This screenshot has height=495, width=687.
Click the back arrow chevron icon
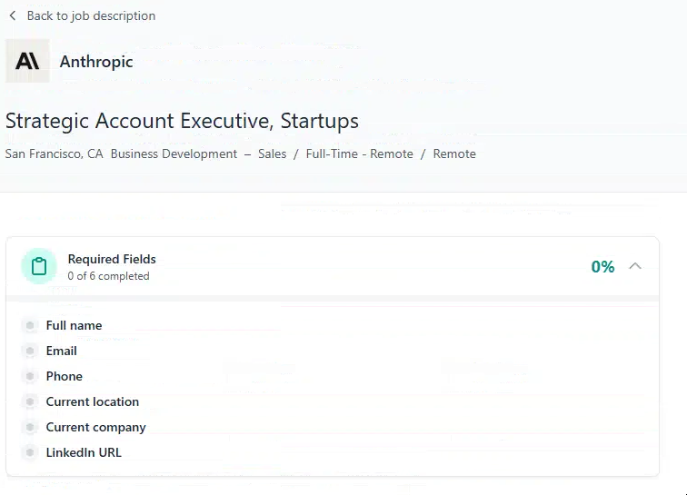(x=13, y=15)
